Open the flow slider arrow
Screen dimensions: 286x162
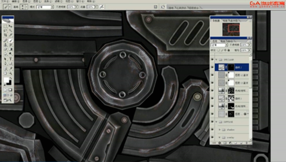(x=96, y=7)
